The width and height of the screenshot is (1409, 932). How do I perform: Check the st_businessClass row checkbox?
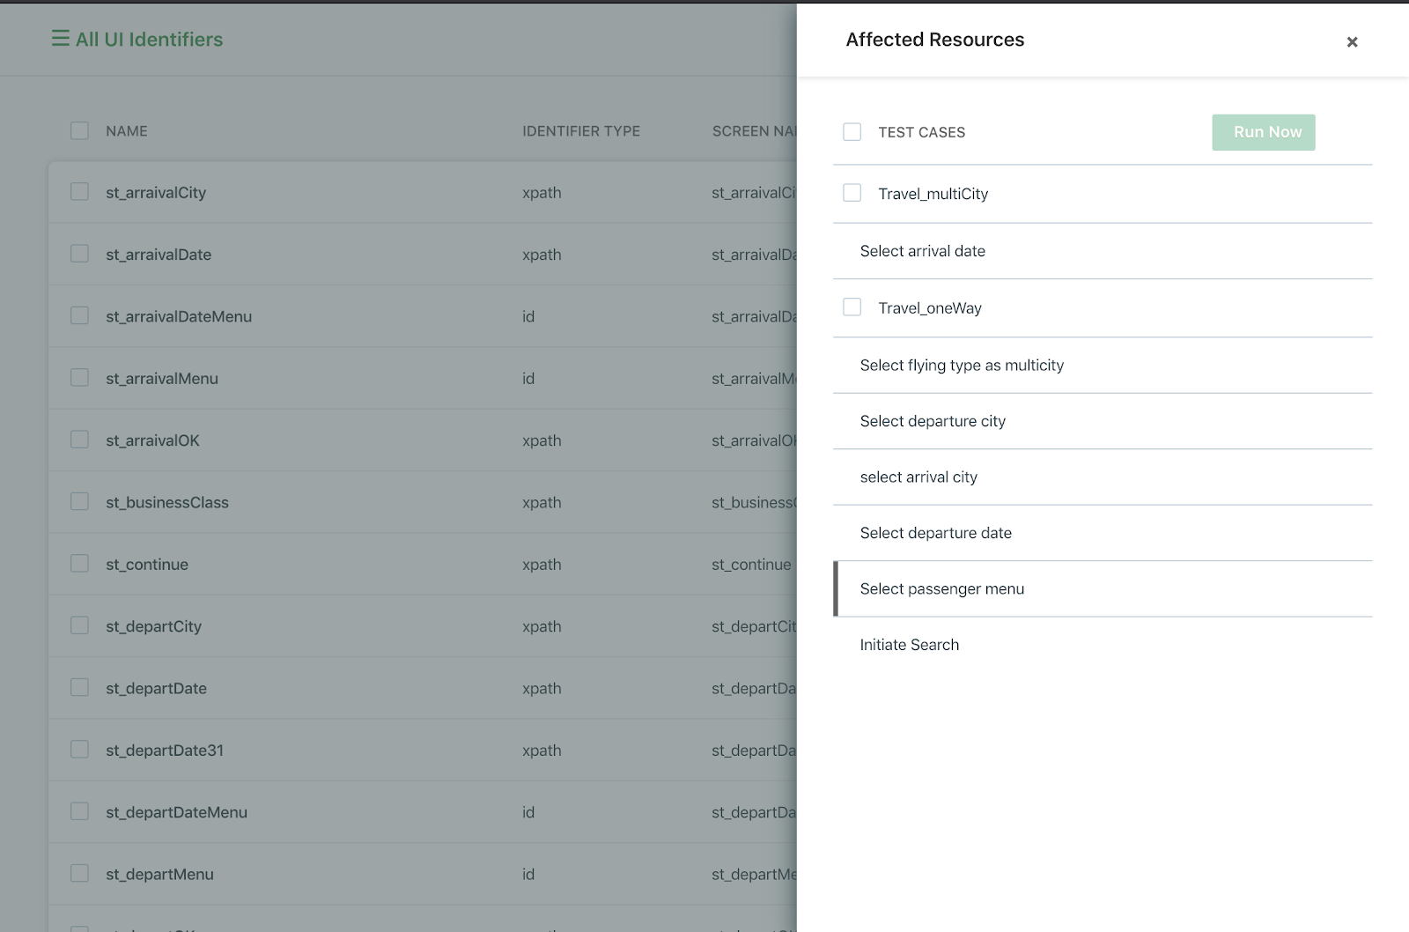click(x=79, y=502)
